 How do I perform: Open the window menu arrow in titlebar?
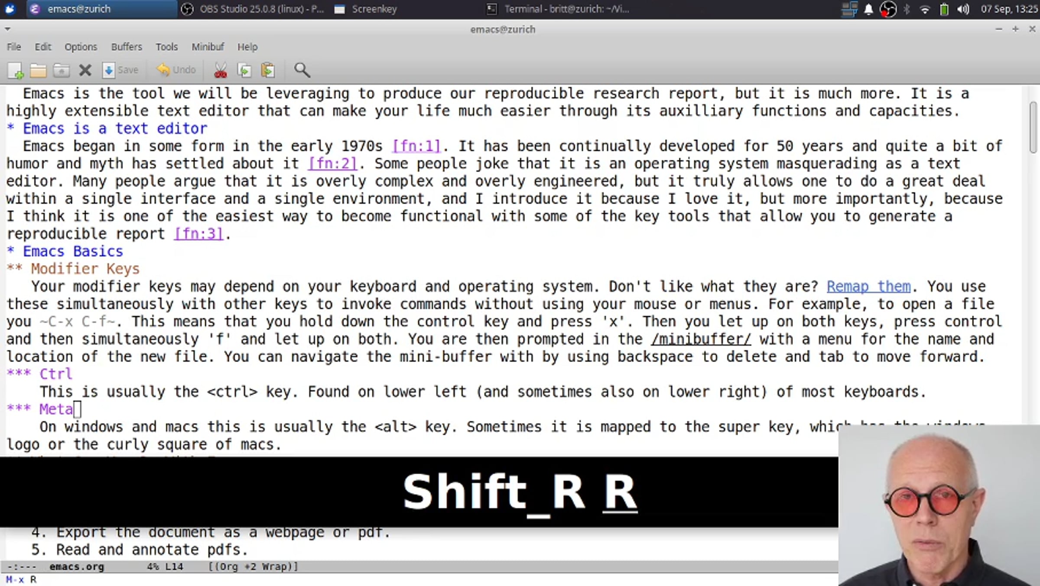(7, 29)
